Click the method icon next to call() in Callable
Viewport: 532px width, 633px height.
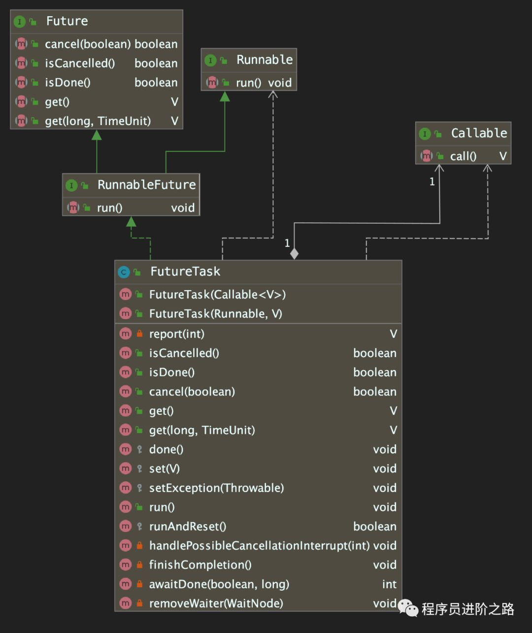point(426,156)
